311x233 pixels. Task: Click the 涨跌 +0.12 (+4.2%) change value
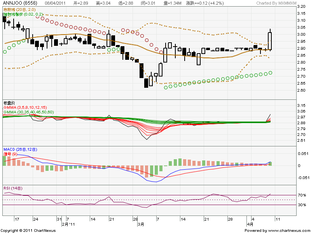click(x=201, y=3)
